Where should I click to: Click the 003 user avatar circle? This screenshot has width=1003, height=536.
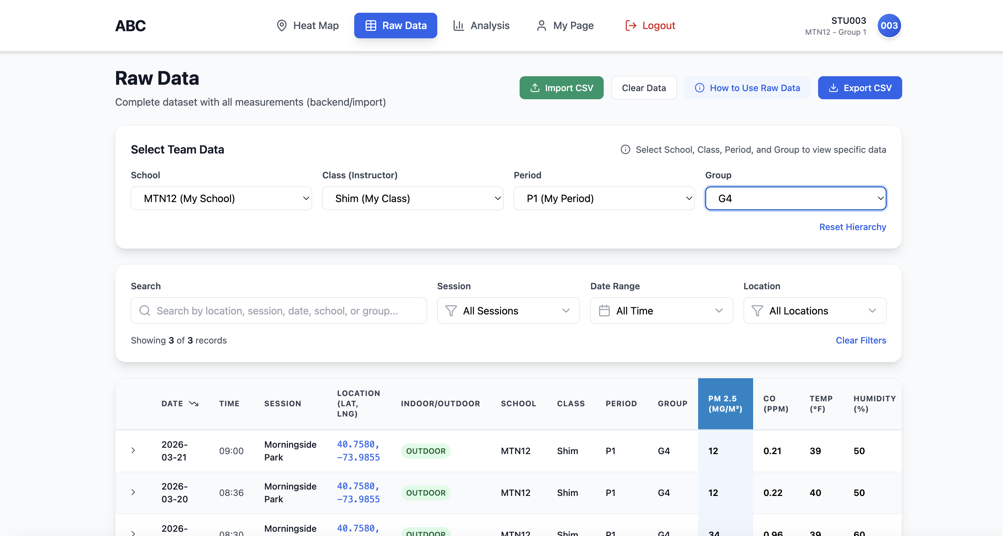click(x=889, y=26)
